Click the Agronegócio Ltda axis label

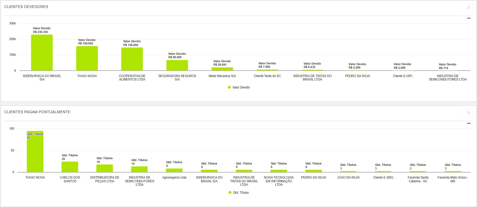[x=174, y=178]
